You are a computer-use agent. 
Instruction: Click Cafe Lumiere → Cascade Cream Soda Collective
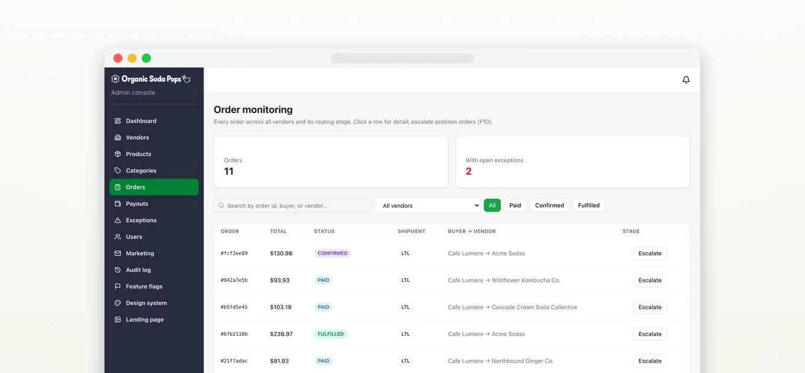(513, 307)
